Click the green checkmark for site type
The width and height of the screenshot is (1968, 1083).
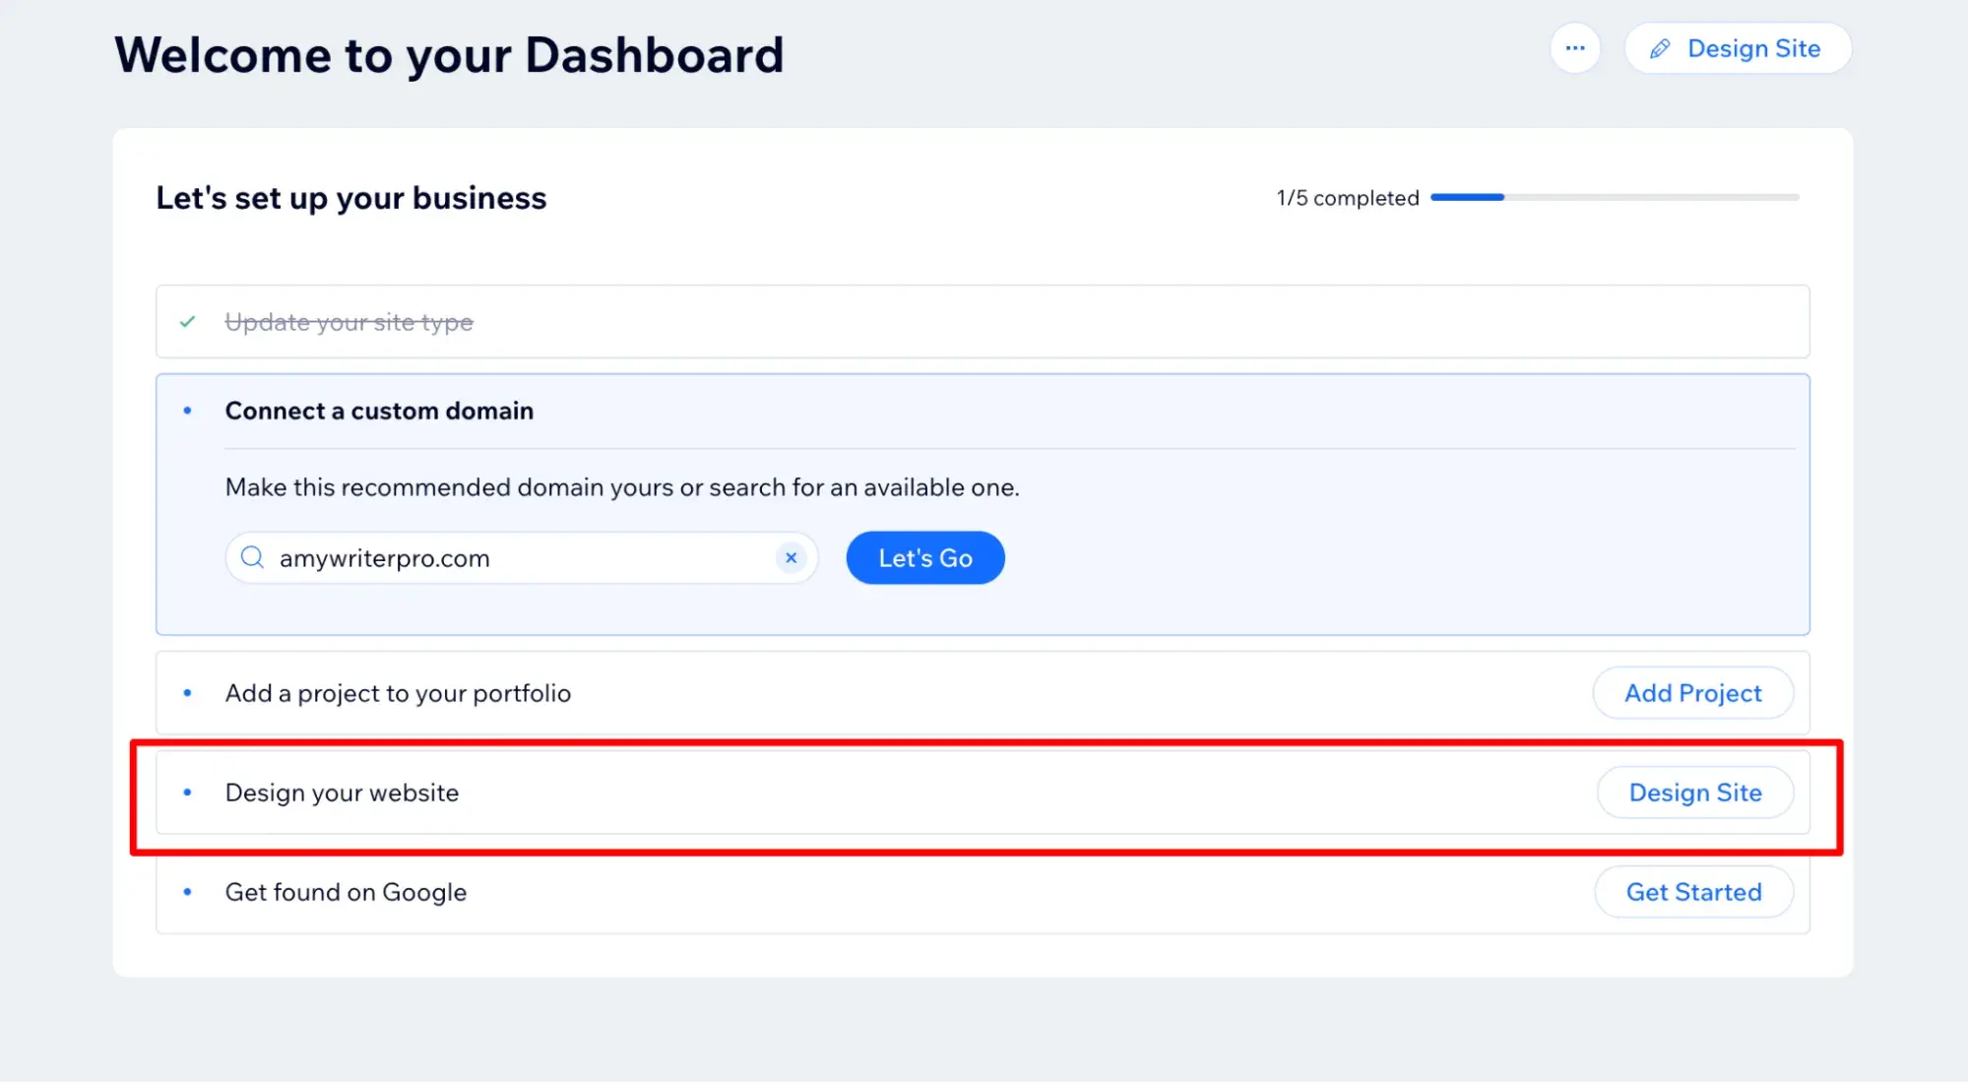click(188, 322)
